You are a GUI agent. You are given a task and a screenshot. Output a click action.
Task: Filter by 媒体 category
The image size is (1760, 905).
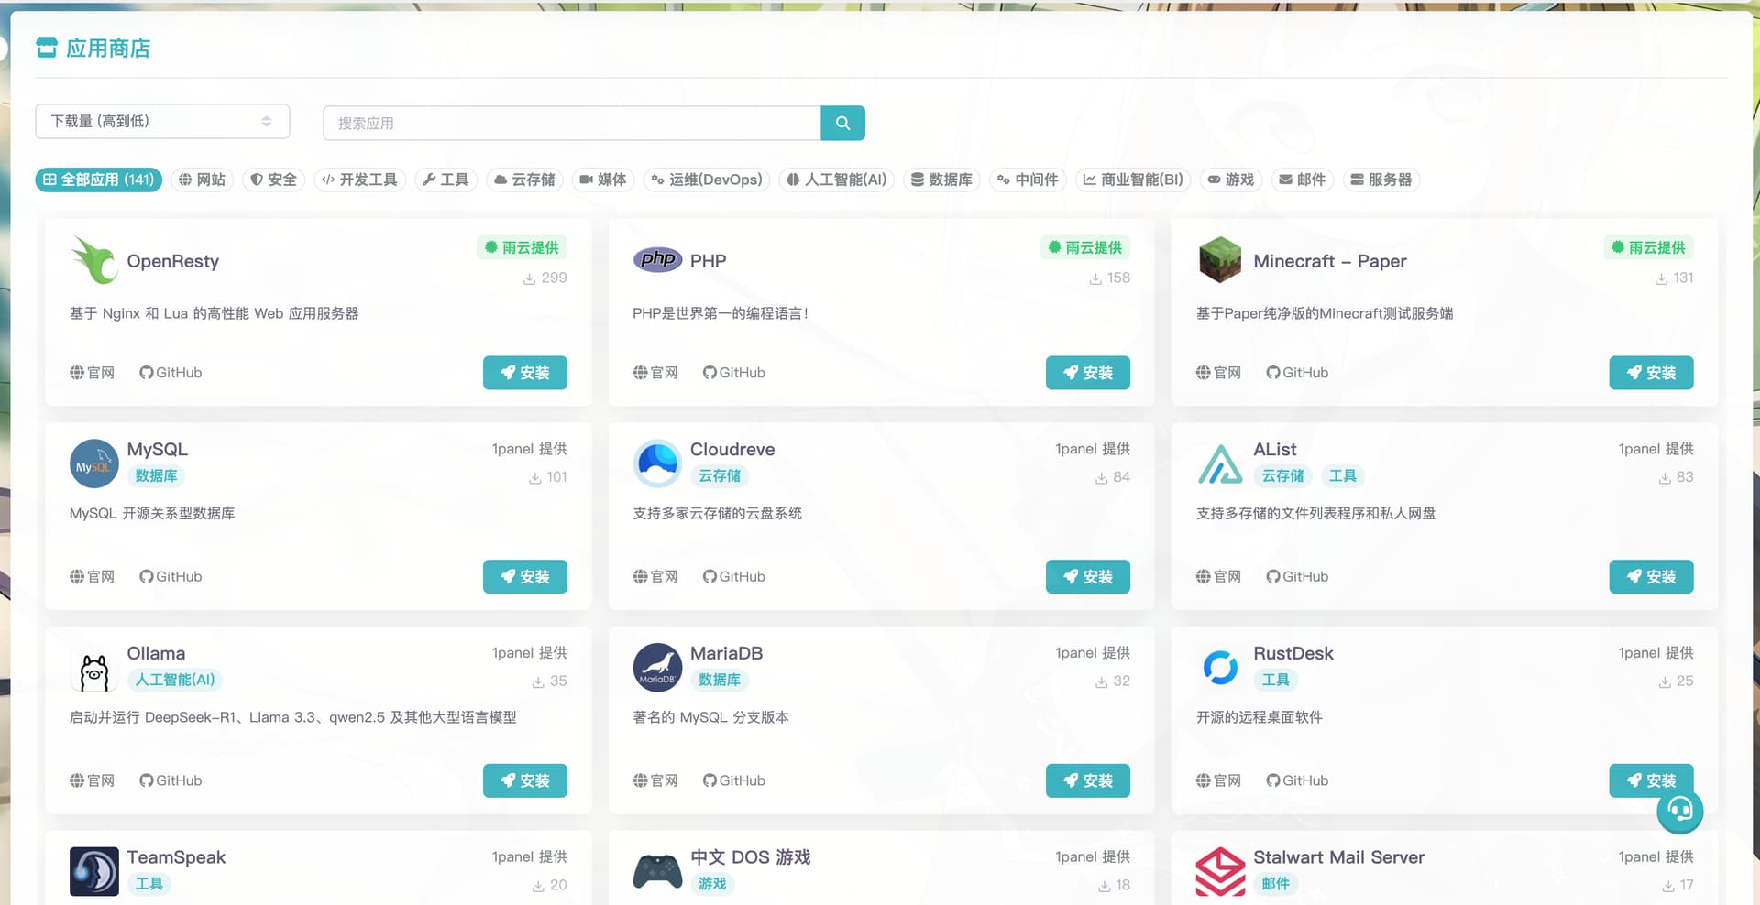tap(603, 180)
